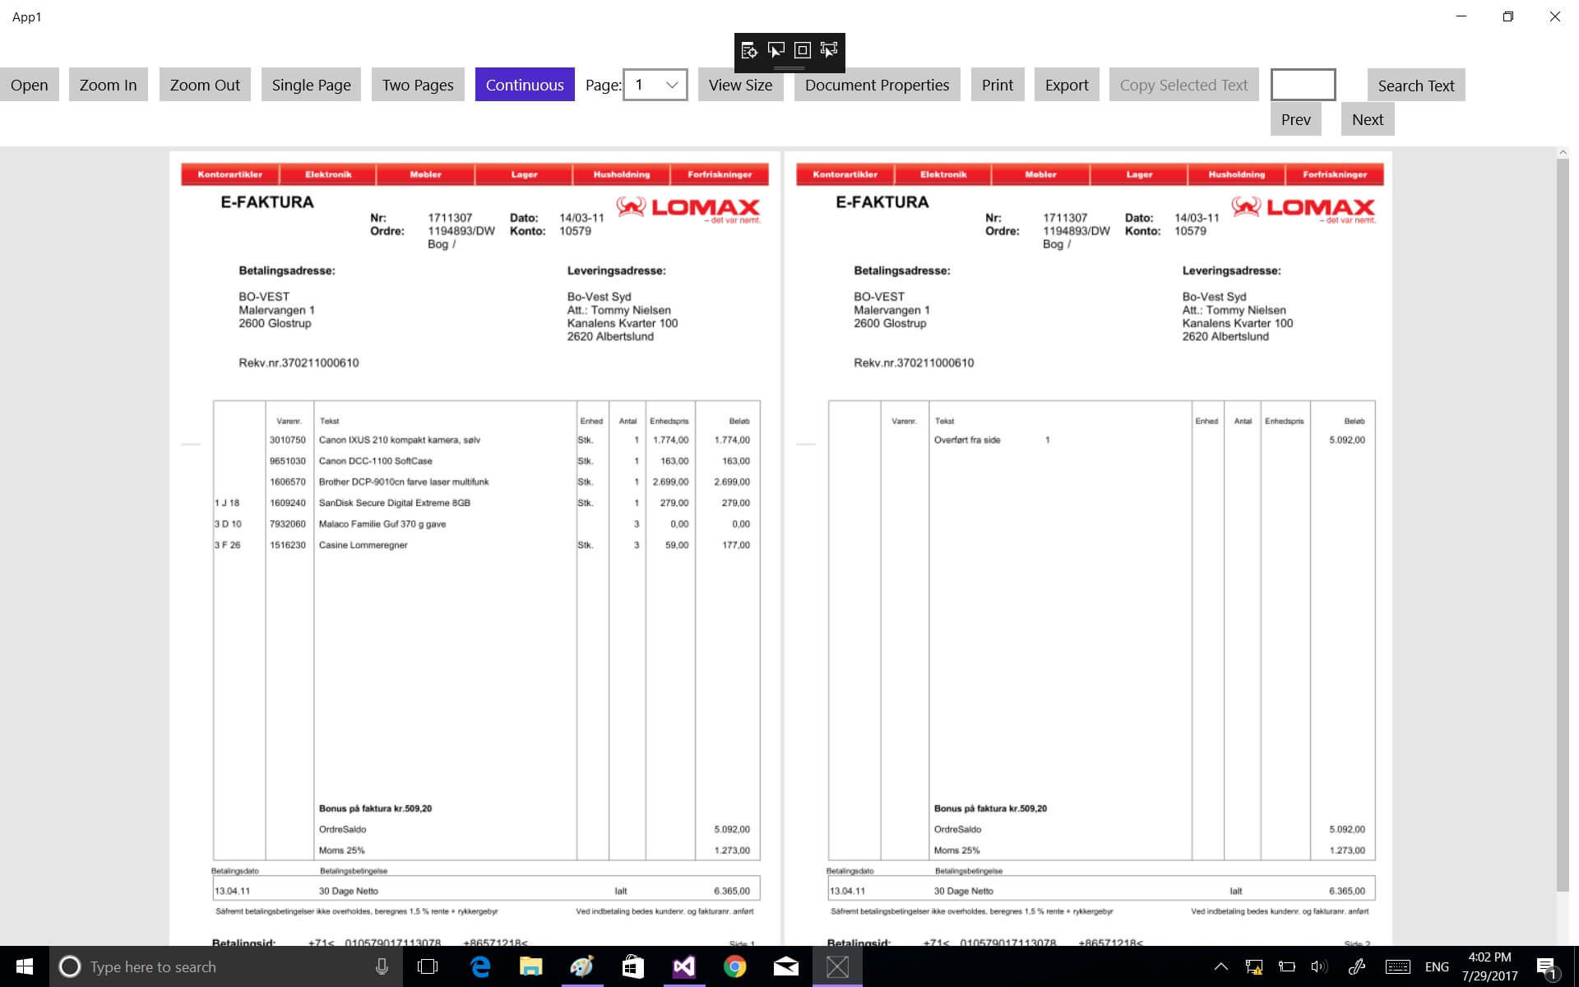1579x987 pixels.
Task: Click the Cortana microphone icon
Action: pos(382,966)
